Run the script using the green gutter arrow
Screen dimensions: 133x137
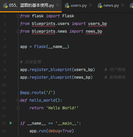11,123
